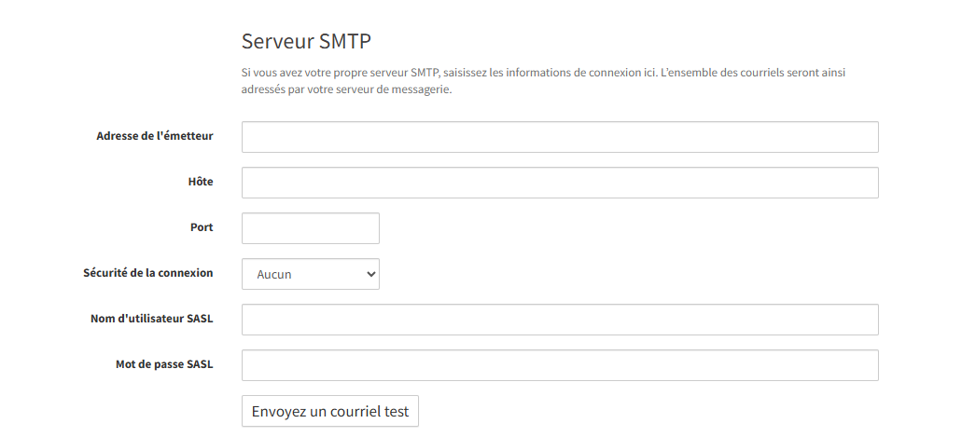Focus the Nom d'utilisateur SASL field
The image size is (976, 437).
(560, 320)
